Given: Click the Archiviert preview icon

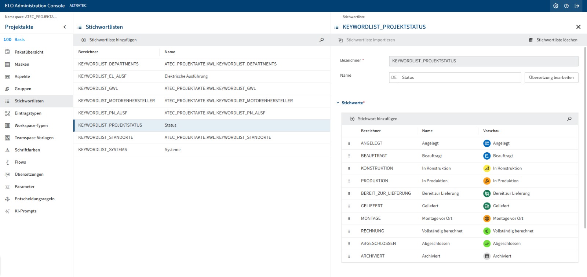Looking at the screenshot, I should pyautogui.click(x=487, y=256).
